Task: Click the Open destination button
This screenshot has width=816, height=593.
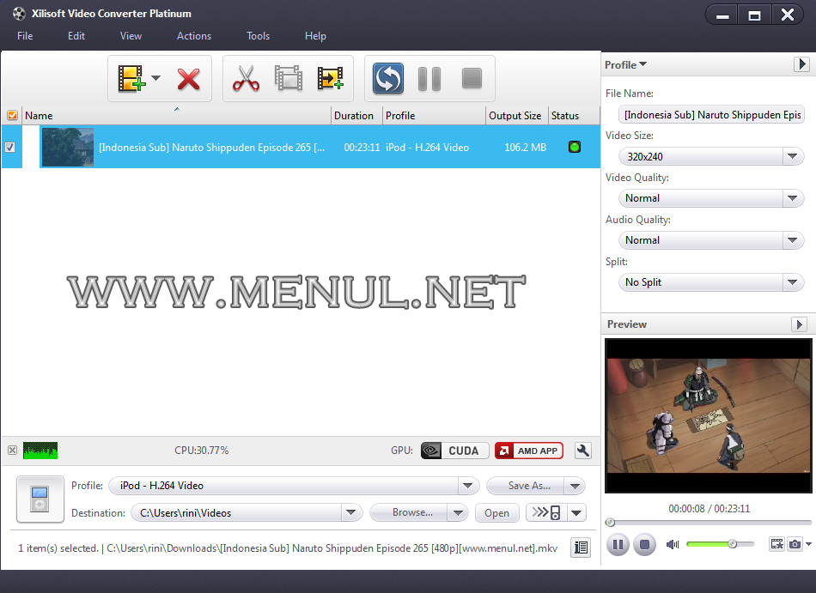Action: [497, 513]
